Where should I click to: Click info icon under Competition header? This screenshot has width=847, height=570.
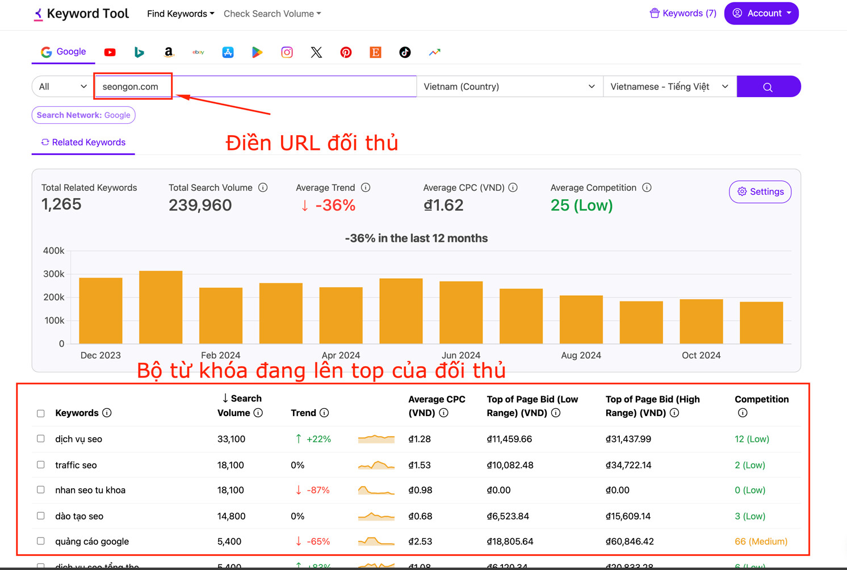click(x=743, y=413)
